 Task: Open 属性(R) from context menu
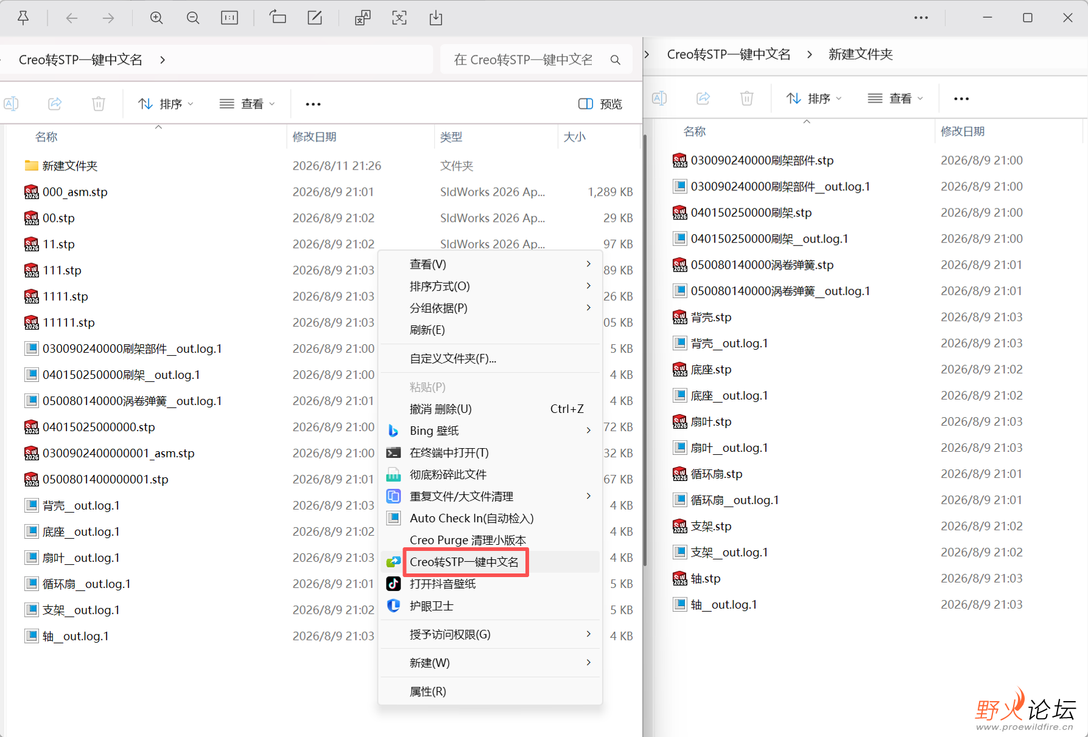[490, 691]
